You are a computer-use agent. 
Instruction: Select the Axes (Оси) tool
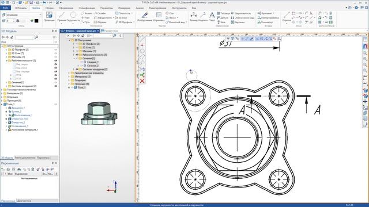(170, 13)
